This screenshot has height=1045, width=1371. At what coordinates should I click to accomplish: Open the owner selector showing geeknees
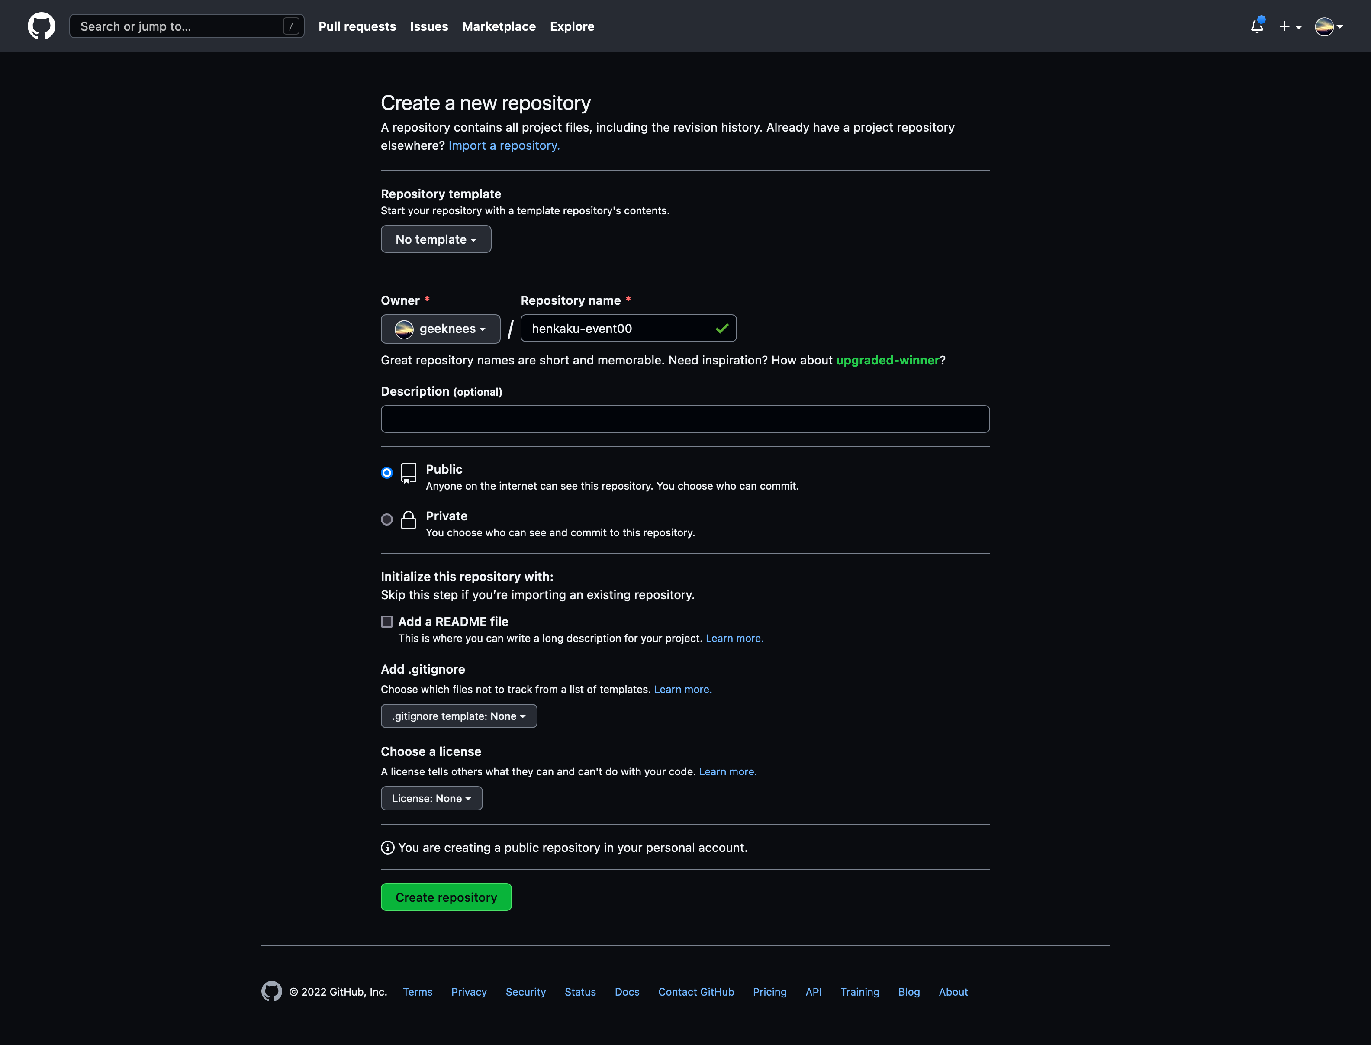coord(440,329)
